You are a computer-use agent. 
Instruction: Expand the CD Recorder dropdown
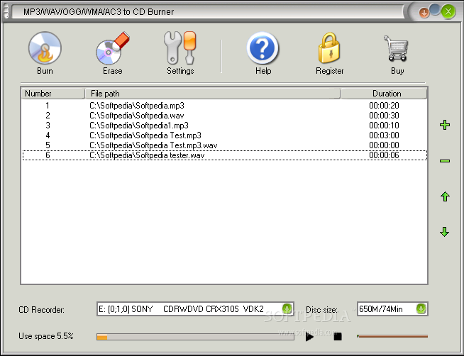tap(287, 308)
